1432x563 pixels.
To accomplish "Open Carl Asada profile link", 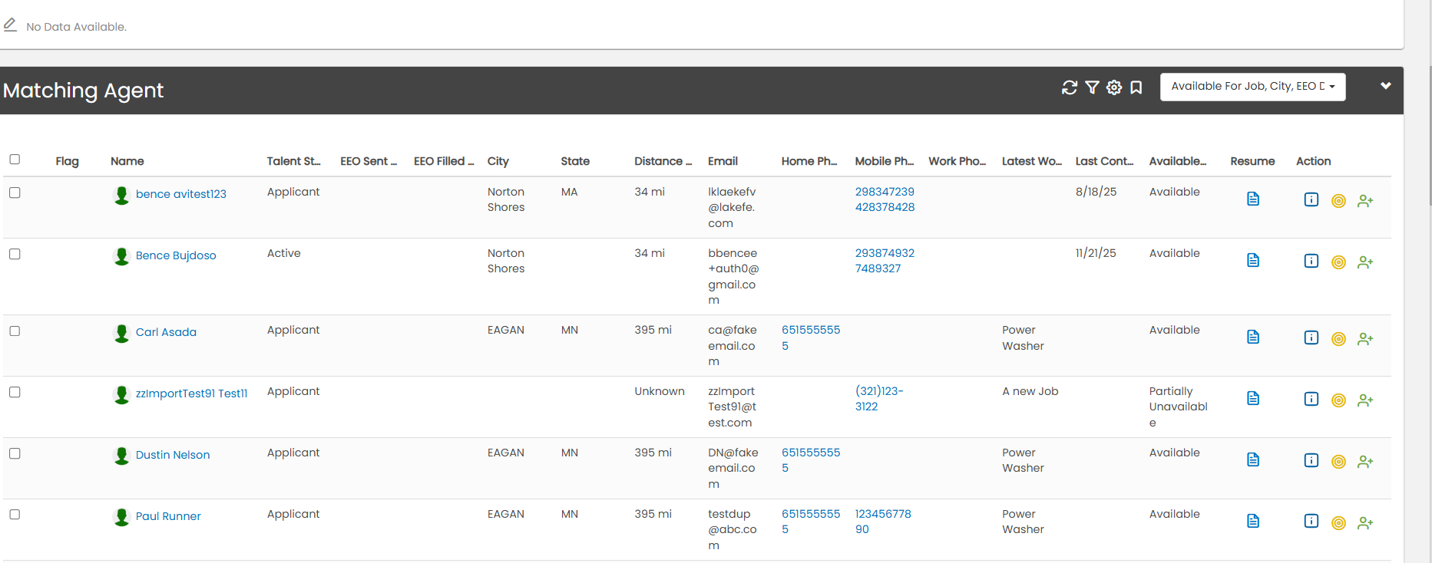I will pos(166,332).
